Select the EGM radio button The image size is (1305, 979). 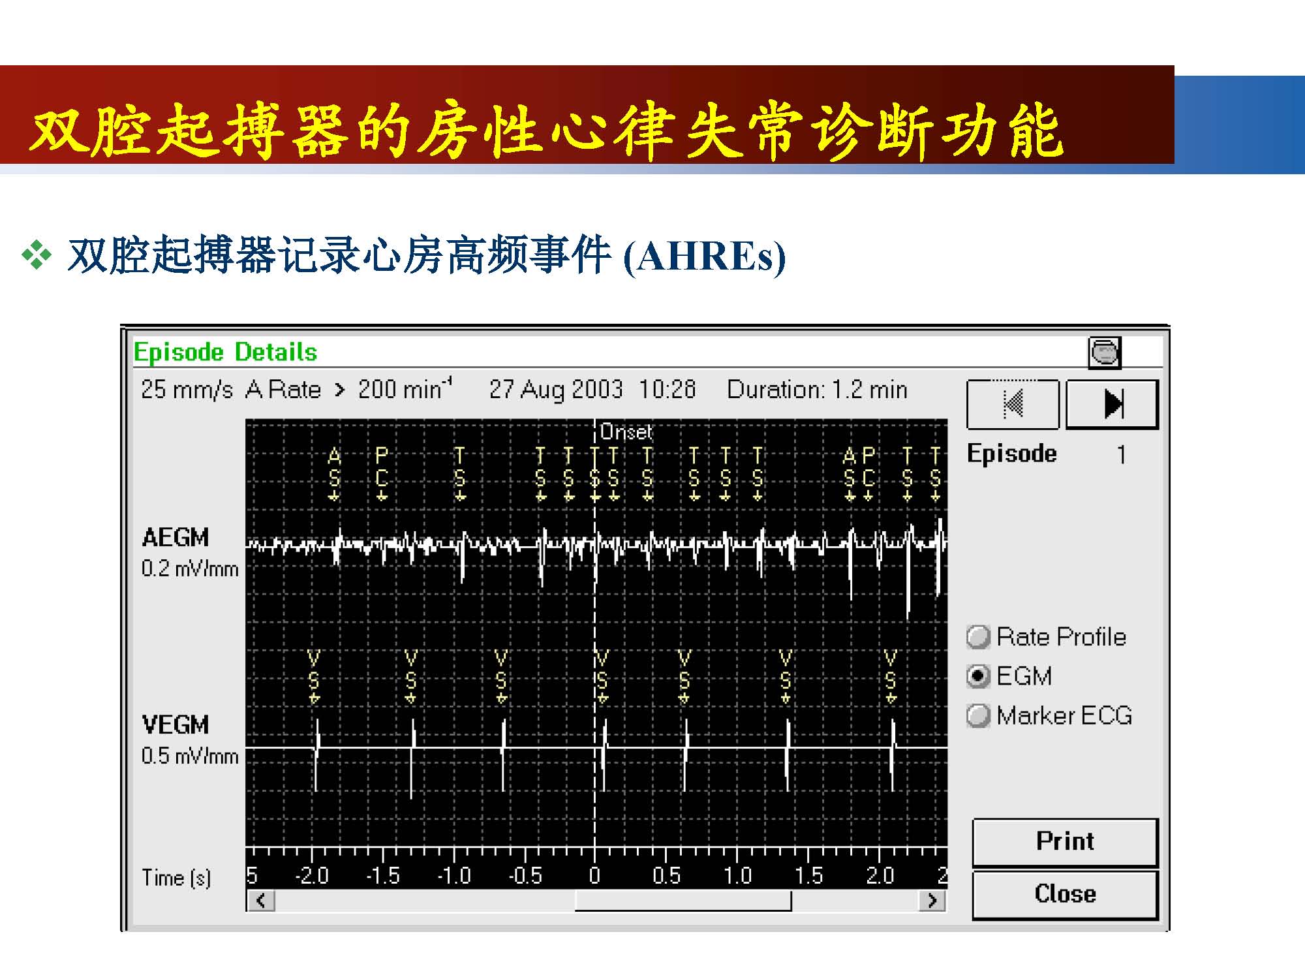click(x=978, y=676)
